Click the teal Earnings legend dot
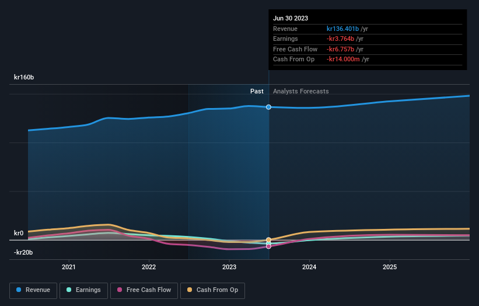Viewport: 479px width, 306px height. click(x=69, y=290)
